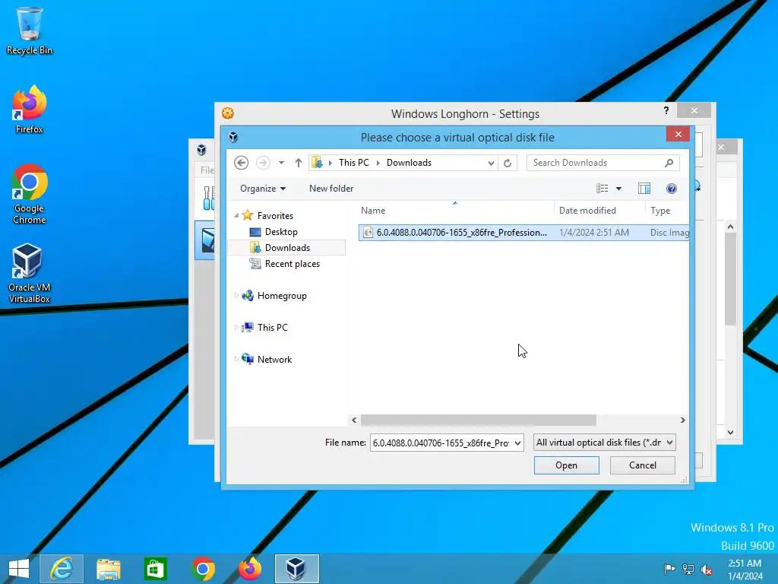
Task: Go back using the dialog's Back arrow
Action: pos(241,163)
